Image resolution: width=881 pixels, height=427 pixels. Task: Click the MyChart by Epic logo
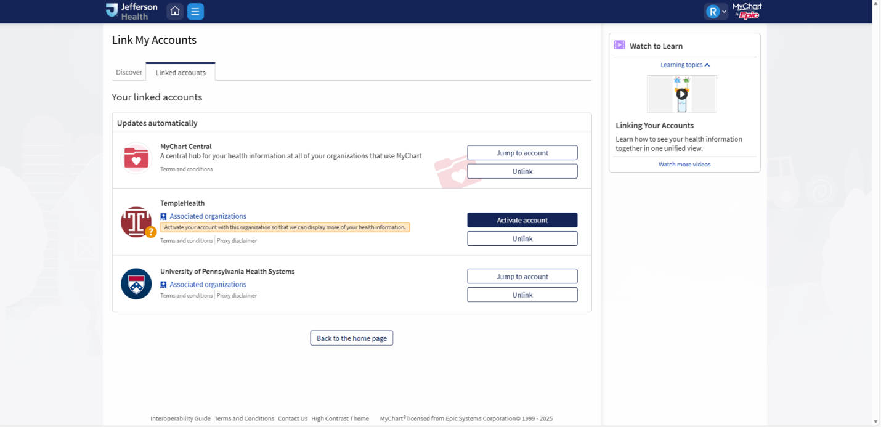pyautogui.click(x=747, y=11)
